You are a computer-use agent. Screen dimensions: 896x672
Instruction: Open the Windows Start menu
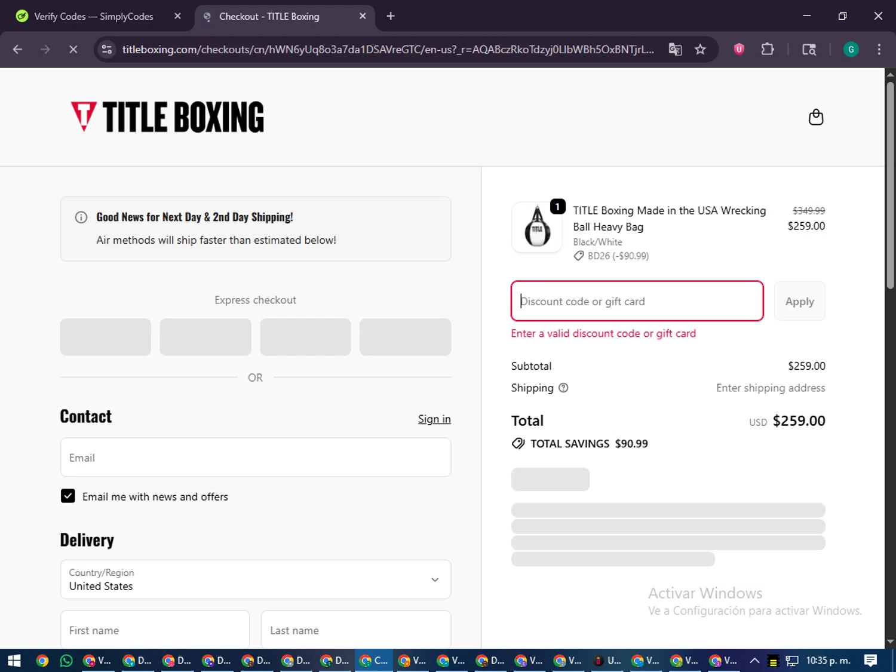tap(14, 660)
